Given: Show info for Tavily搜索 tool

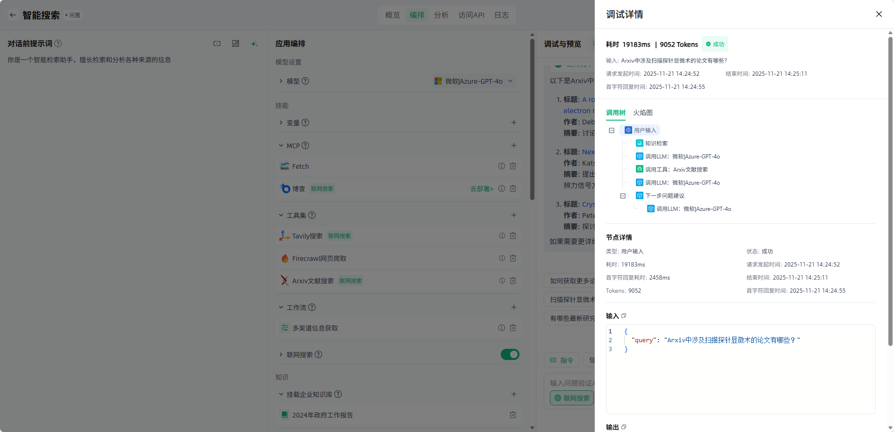Looking at the screenshot, I should (x=502, y=236).
